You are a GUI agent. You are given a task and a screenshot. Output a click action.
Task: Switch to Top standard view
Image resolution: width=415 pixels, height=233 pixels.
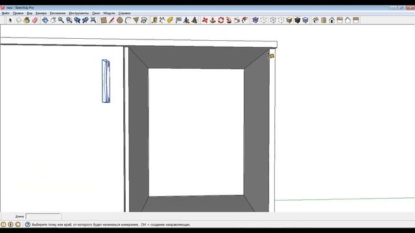324,20
